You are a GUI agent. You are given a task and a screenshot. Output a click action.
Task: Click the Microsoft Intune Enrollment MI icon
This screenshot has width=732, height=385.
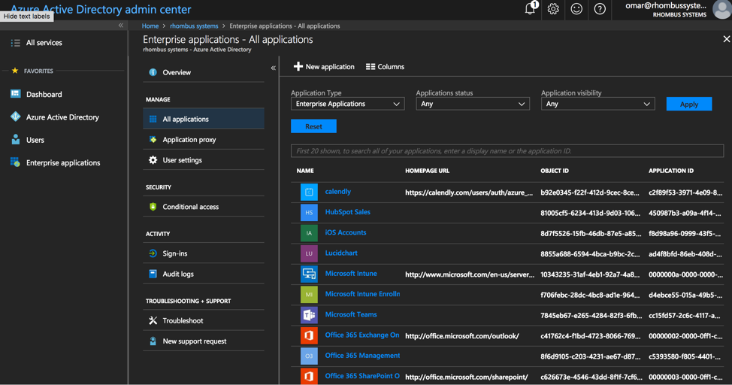(x=309, y=294)
